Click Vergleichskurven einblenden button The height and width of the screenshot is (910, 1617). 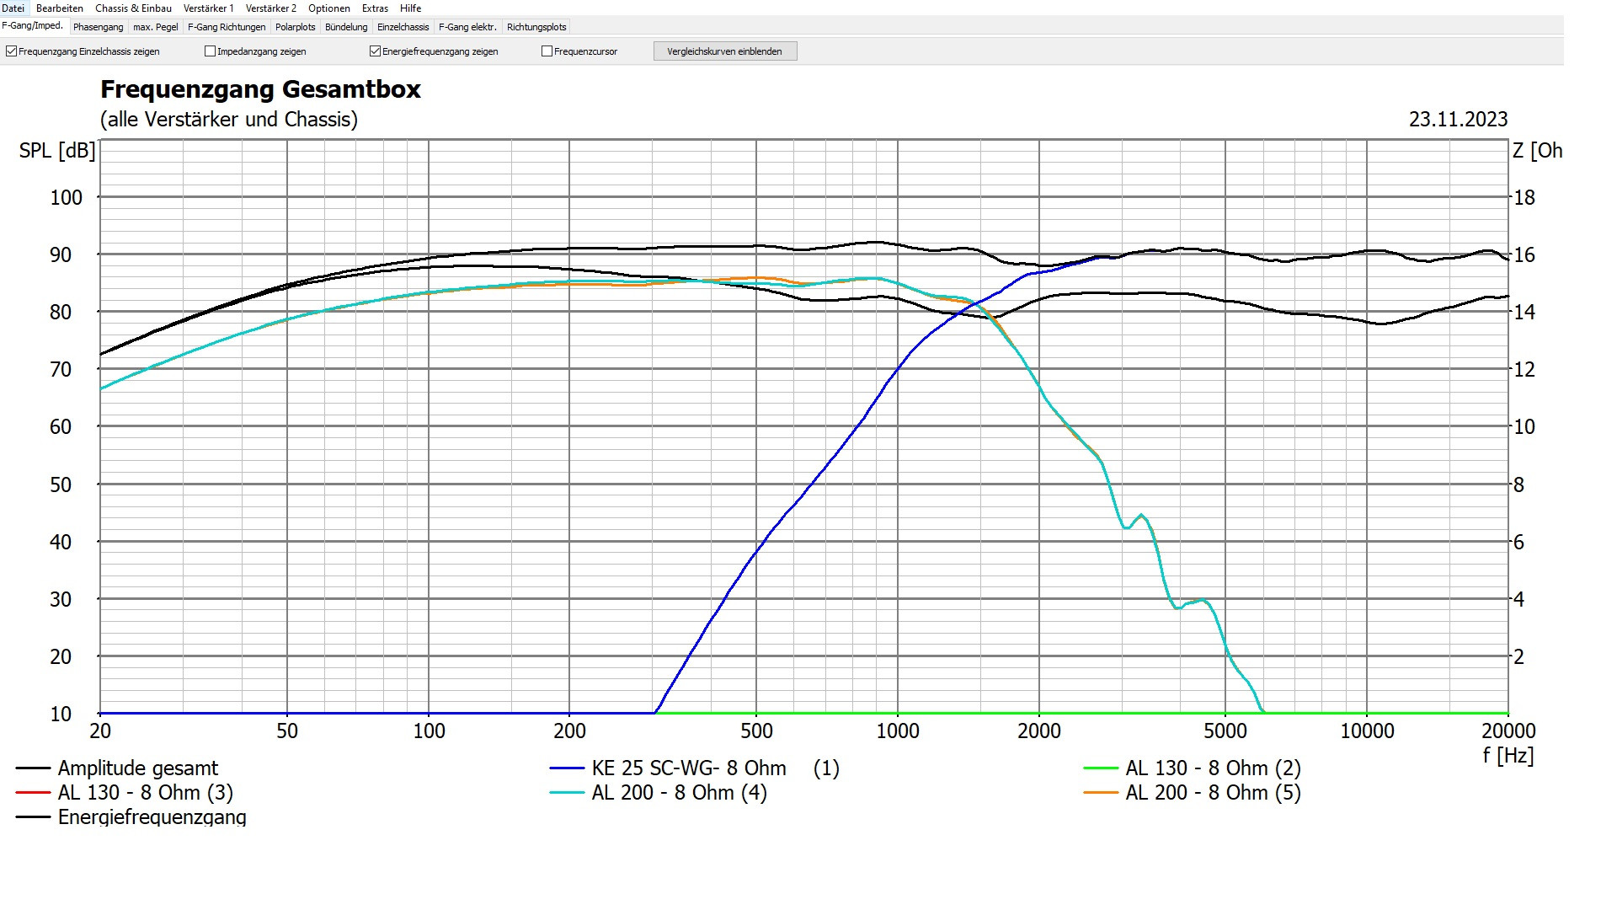tap(724, 51)
